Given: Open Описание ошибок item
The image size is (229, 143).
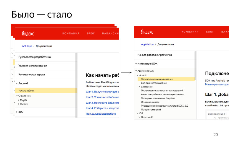Looking at the screenshot, I should coord(150,102).
